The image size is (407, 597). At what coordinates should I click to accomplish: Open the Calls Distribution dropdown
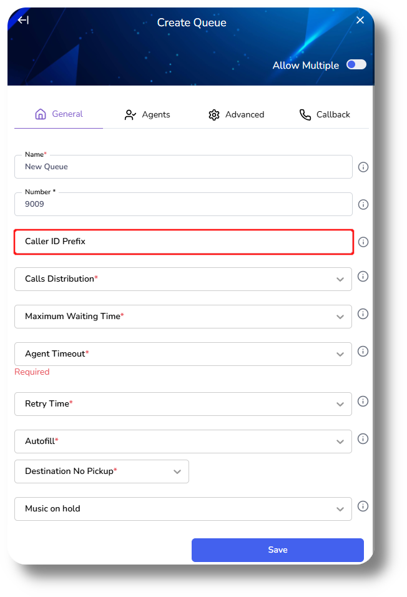[183, 279]
